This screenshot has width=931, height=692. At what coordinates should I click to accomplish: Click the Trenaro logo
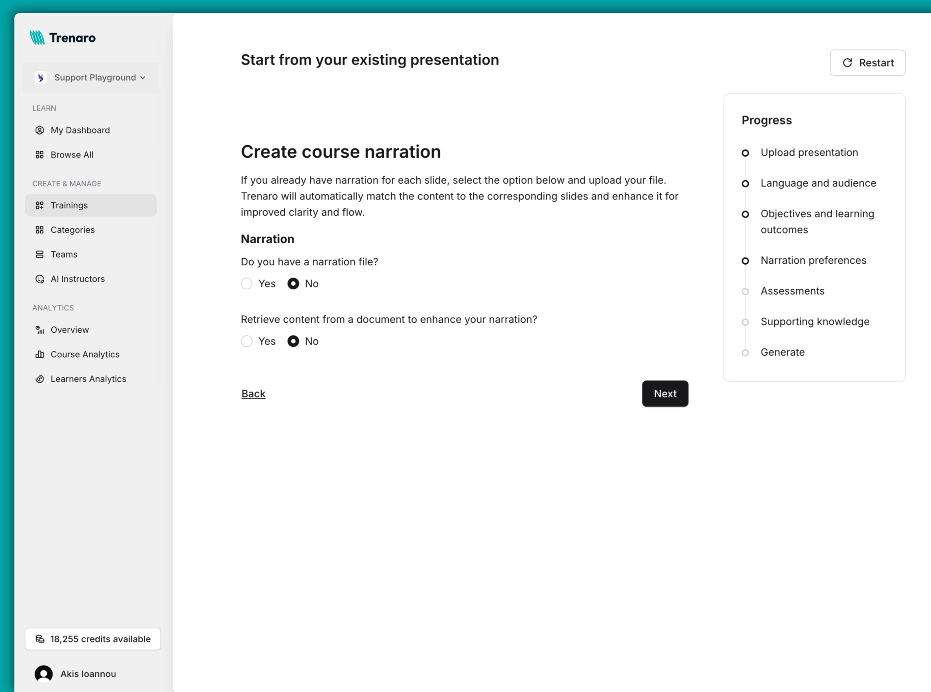coord(62,37)
